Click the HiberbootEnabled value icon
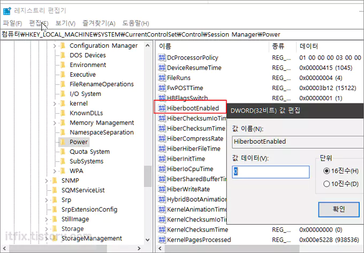364x253 pixels. [162, 108]
